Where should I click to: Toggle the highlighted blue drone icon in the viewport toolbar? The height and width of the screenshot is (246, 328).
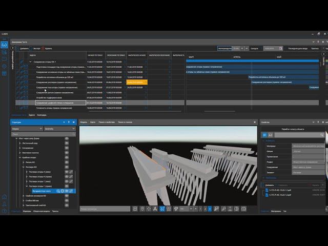click(162, 209)
